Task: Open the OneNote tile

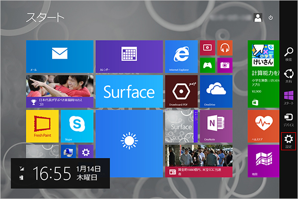Action: point(216,126)
